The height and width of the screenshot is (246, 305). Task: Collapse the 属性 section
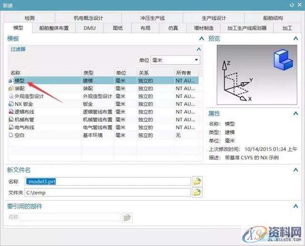(295, 113)
